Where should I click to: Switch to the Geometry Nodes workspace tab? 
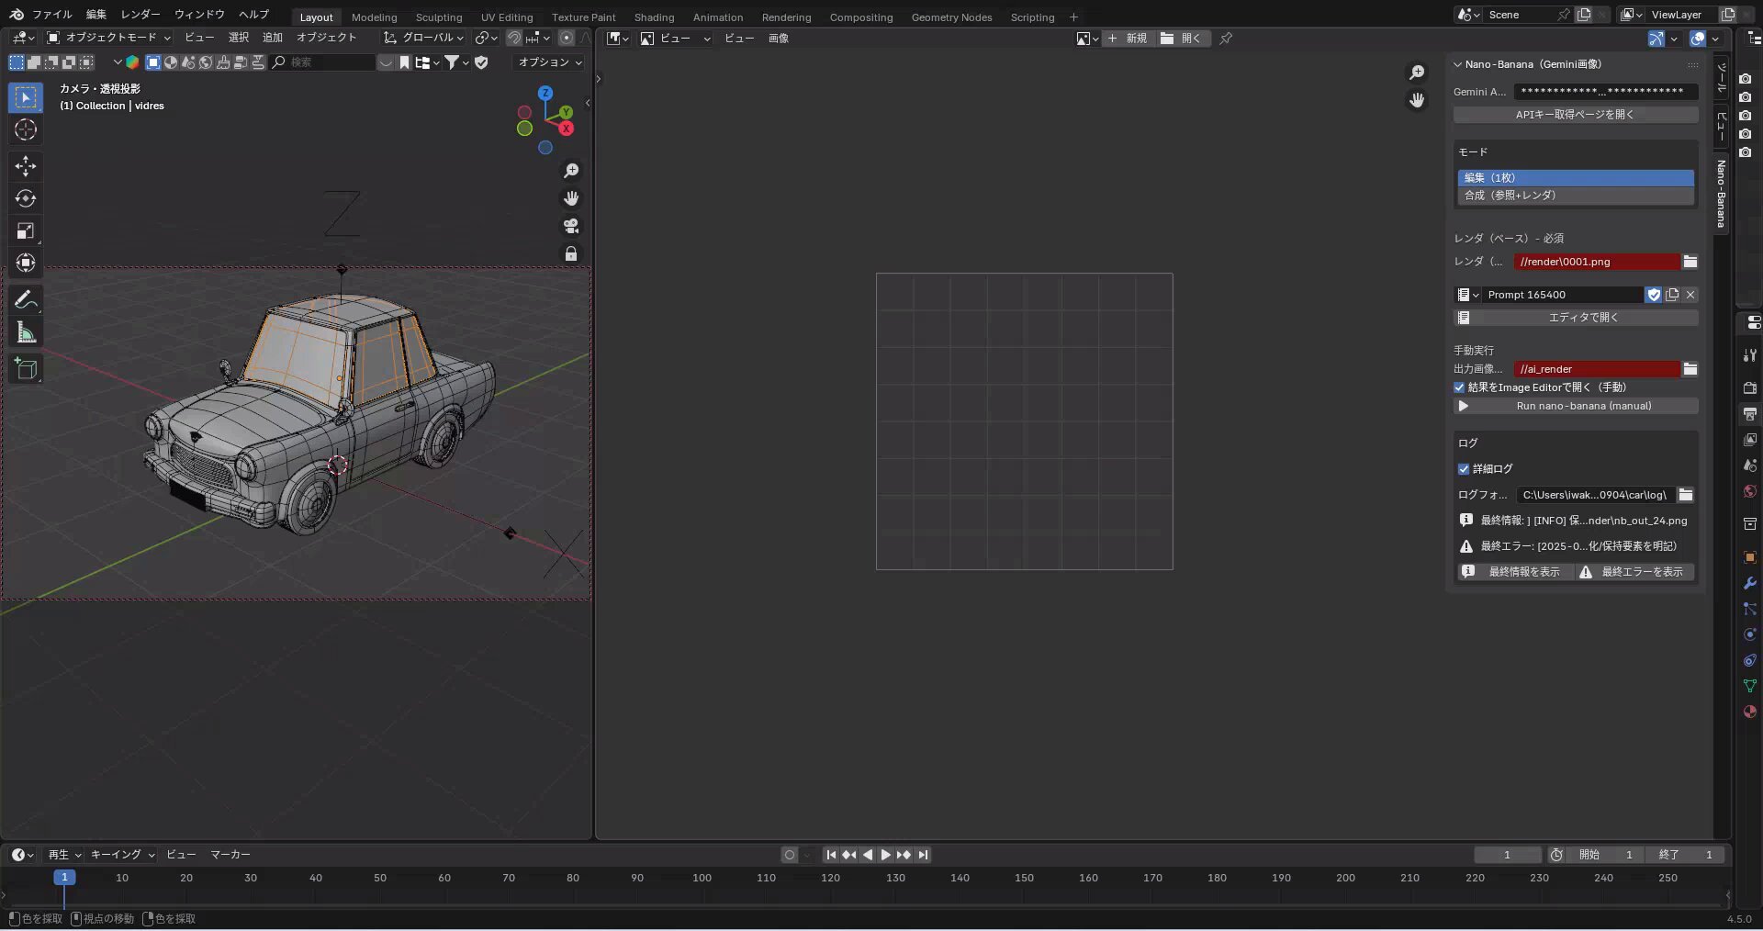pyautogui.click(x=951, y=17)
